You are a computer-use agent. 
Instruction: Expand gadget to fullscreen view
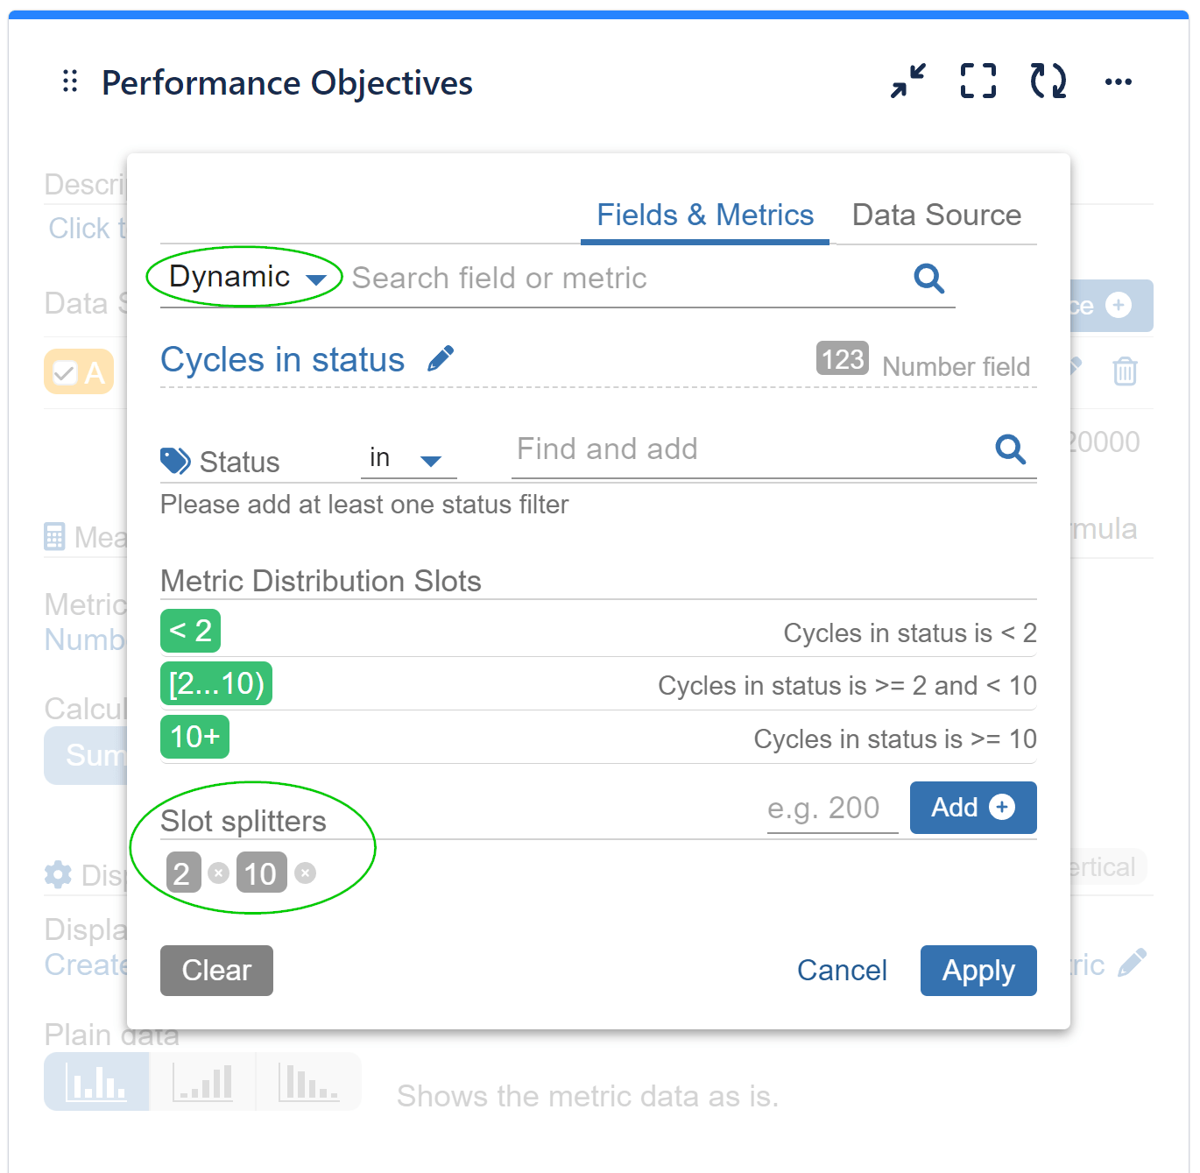point(978,81)
